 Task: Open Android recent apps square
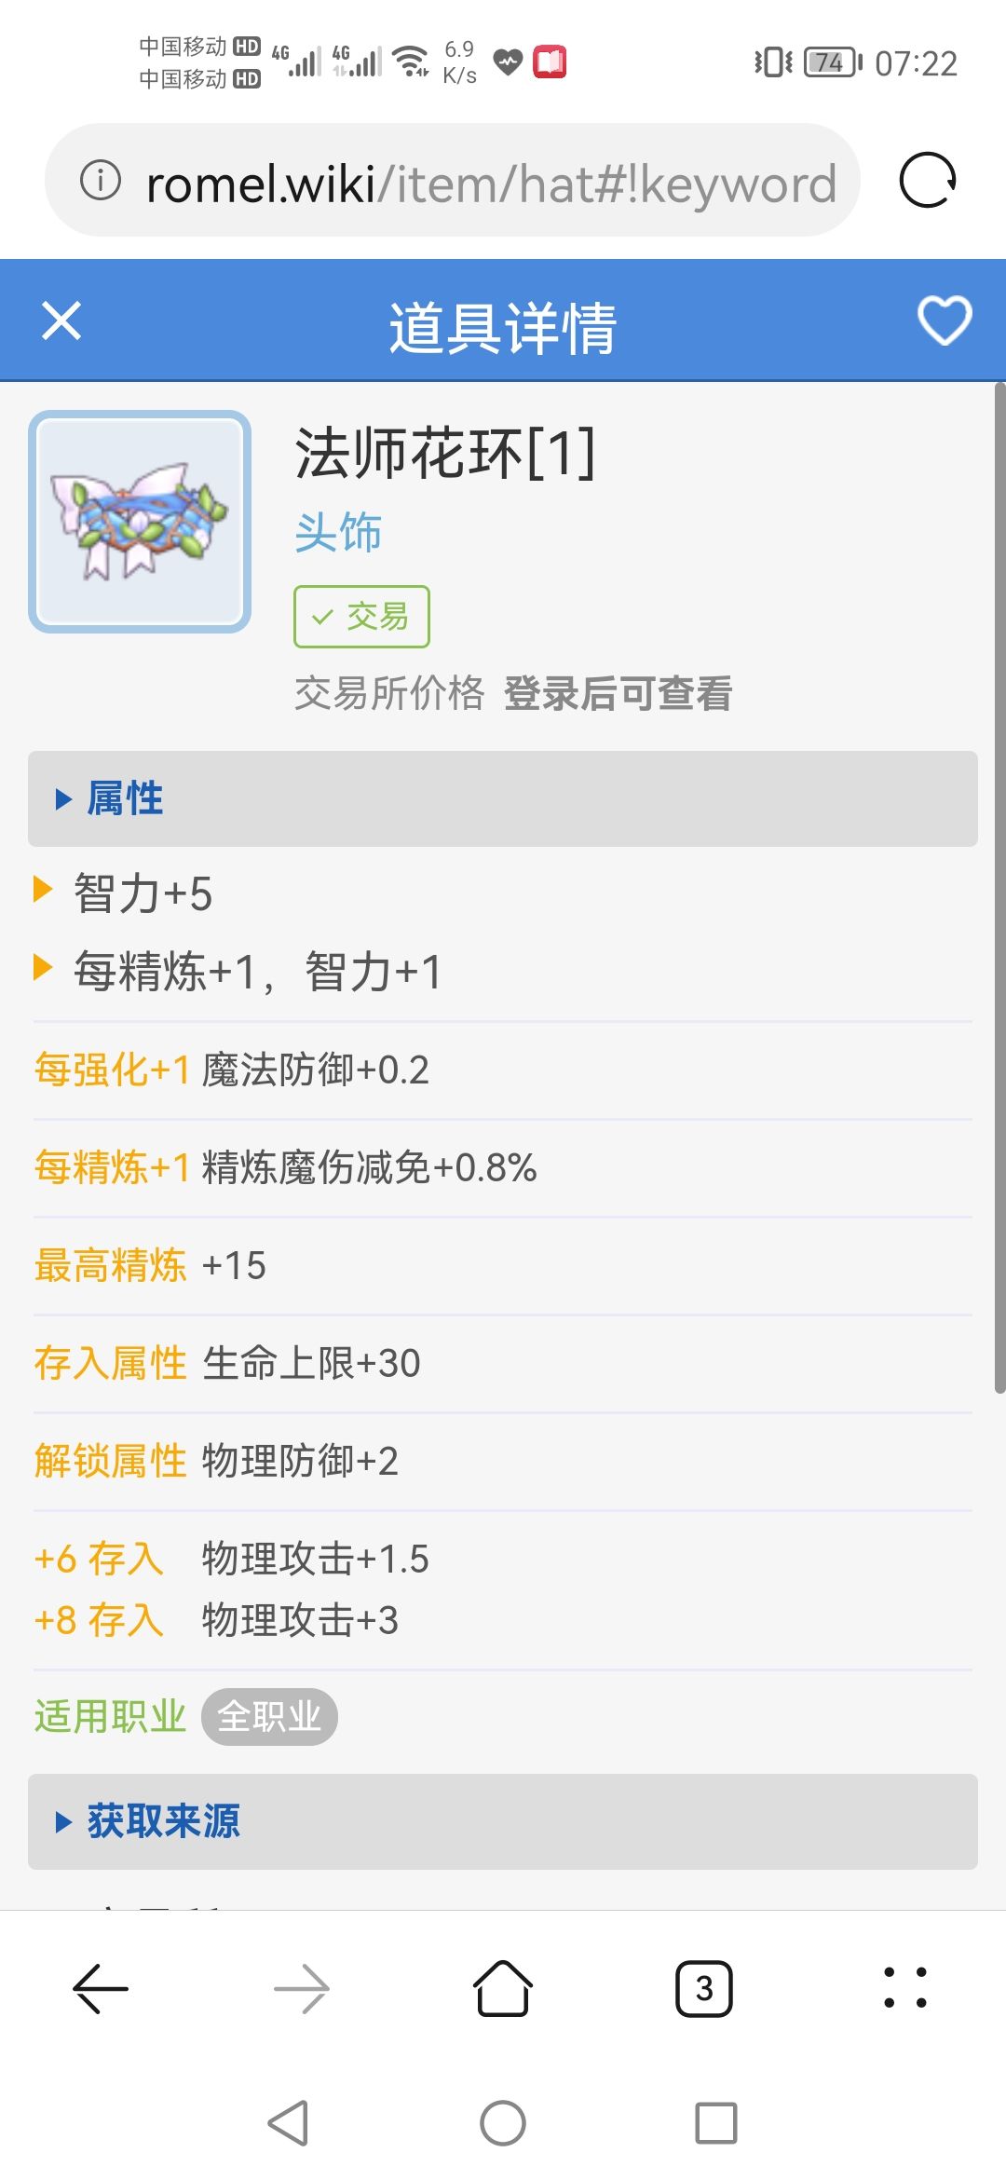(715, 2123)
